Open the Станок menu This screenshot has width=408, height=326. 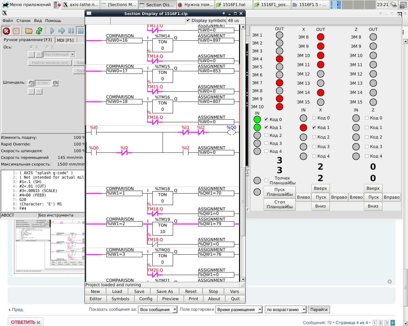pos(24,21)
